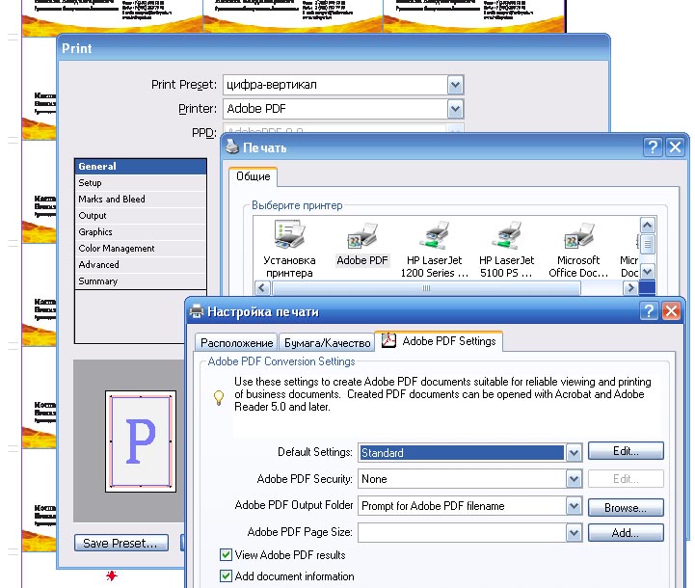Click printer list scroll down arrow
Viewport: 695px width, 588px height.
648,272
